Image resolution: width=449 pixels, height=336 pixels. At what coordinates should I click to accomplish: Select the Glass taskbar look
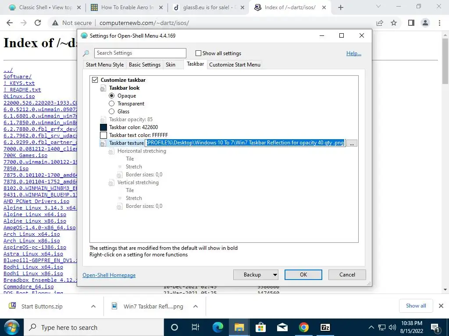[112, 112]
